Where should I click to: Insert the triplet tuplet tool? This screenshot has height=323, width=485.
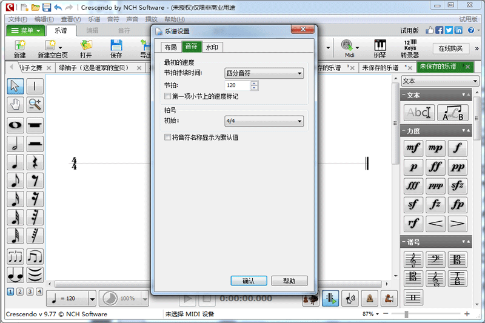[x=15, y=256]
